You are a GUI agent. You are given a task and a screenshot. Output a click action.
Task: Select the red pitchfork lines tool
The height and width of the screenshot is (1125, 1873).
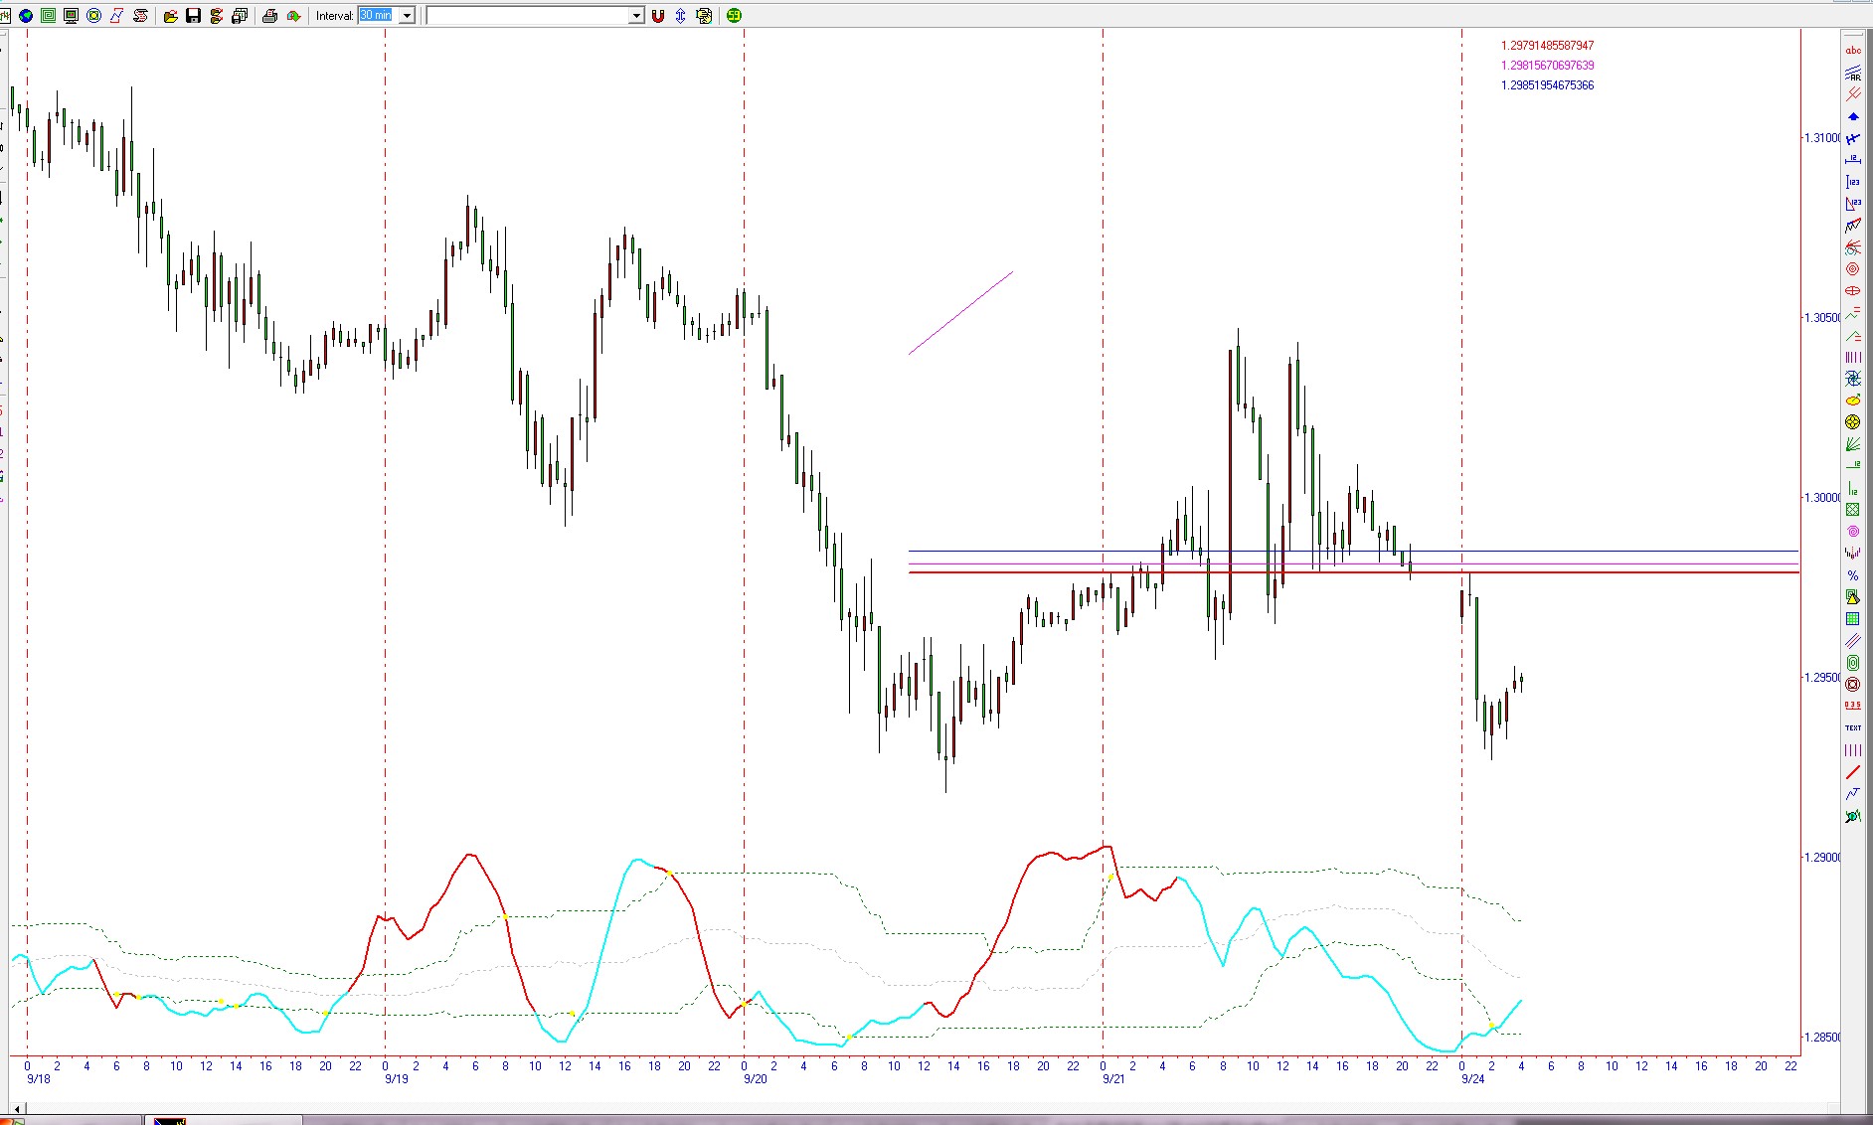(1853, 94)
